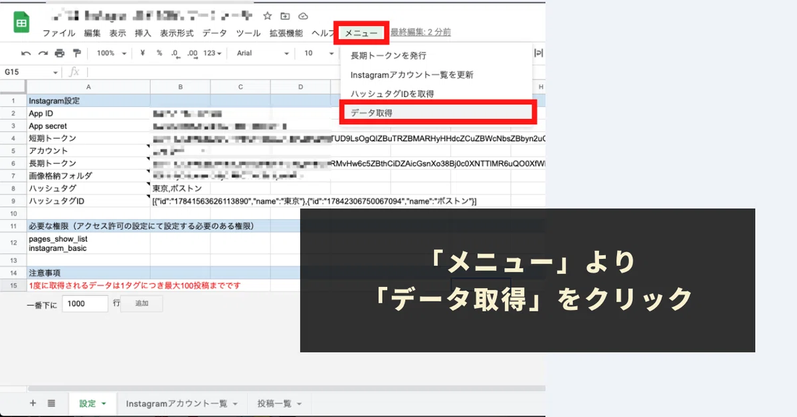Apply percent number format
Screen dimensions: 797x417
pyautogui.click(x=159, y=53)
